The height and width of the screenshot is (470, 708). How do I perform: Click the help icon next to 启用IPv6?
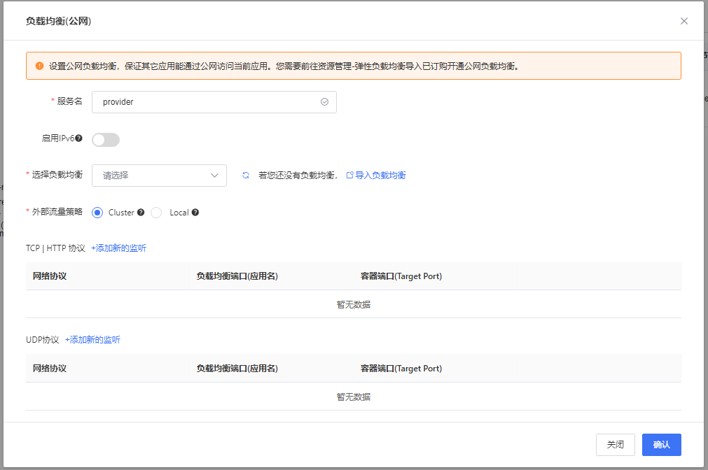(x=78, y=138)
